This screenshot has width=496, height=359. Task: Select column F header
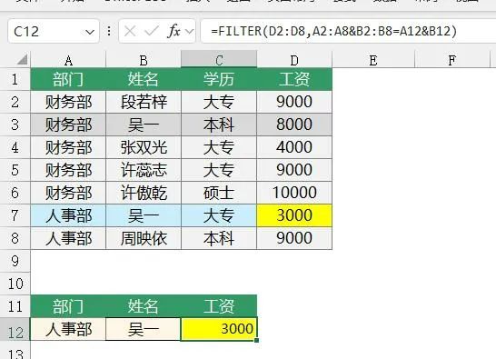point(452,60)
